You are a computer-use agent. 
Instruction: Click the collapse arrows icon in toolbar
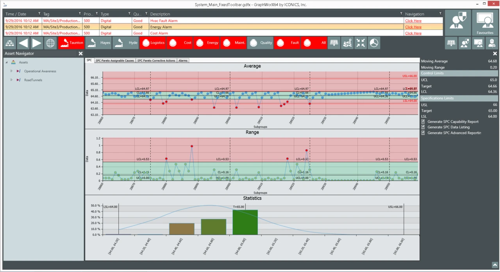tap(361, 43)
